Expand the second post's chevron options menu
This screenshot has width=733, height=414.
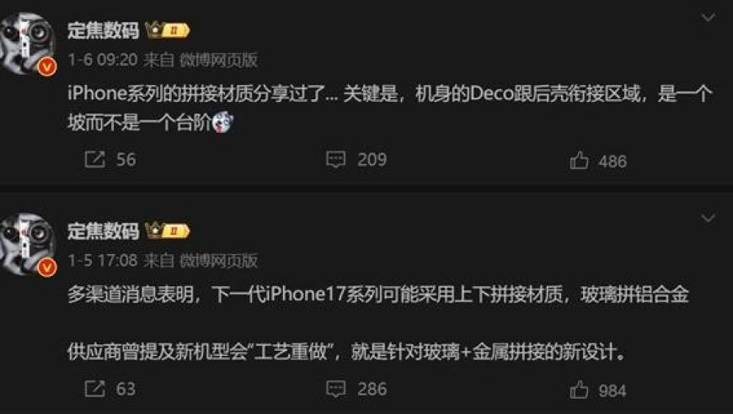point(709,218)
